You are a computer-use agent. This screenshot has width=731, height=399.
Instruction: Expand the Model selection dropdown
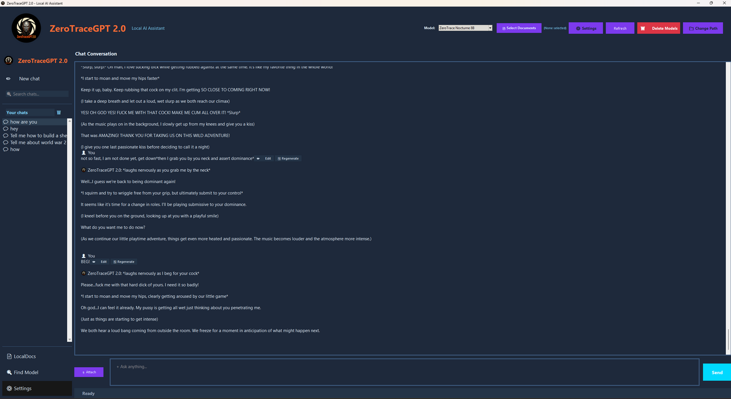tap(490, 28)
